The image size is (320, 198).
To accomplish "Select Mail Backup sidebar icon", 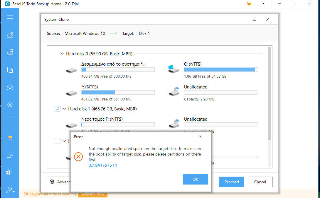I will [10, 87].
